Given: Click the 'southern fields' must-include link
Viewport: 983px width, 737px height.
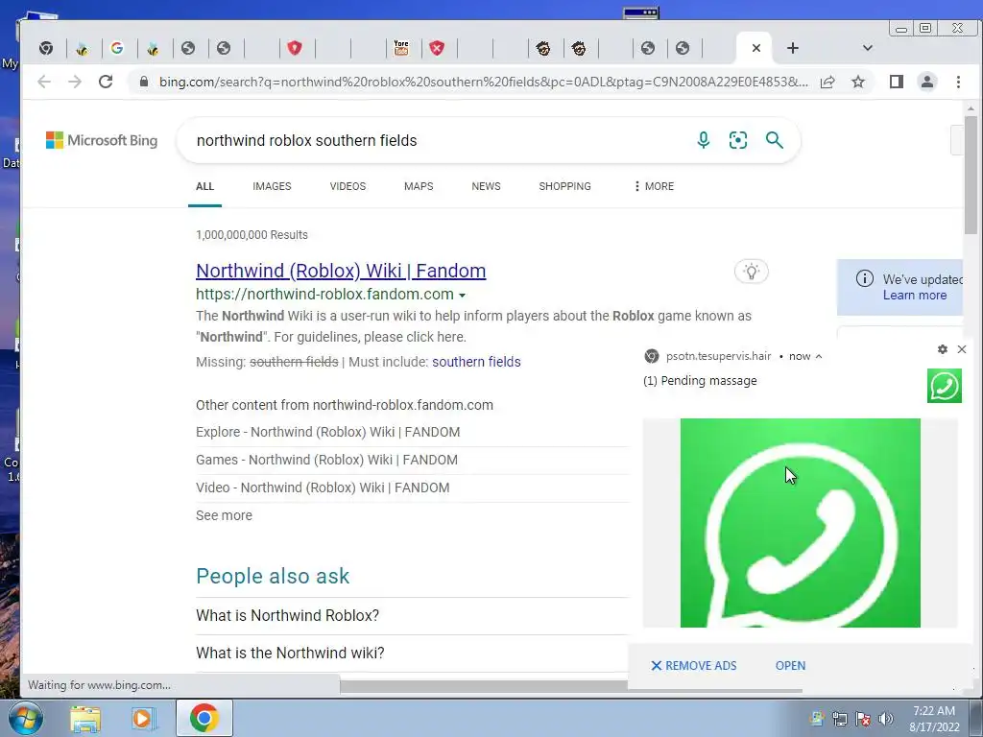Looking at the screenshot, I should (476, 362).
